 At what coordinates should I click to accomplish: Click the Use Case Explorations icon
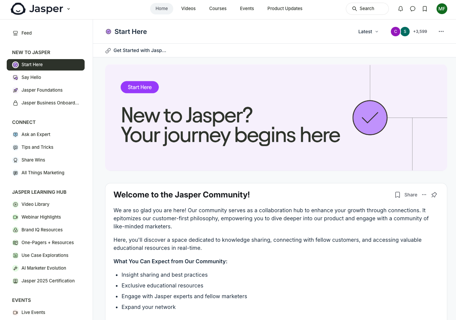(x=15, y=256)
